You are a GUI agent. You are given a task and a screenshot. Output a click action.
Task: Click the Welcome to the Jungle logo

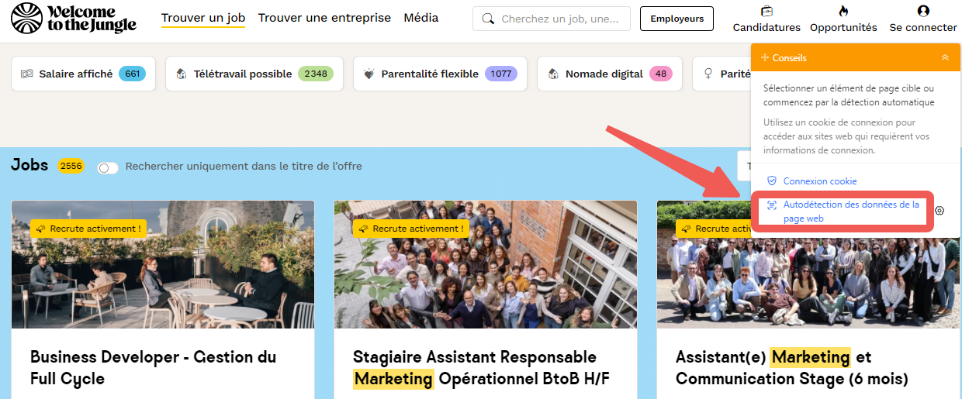[74, 19]
